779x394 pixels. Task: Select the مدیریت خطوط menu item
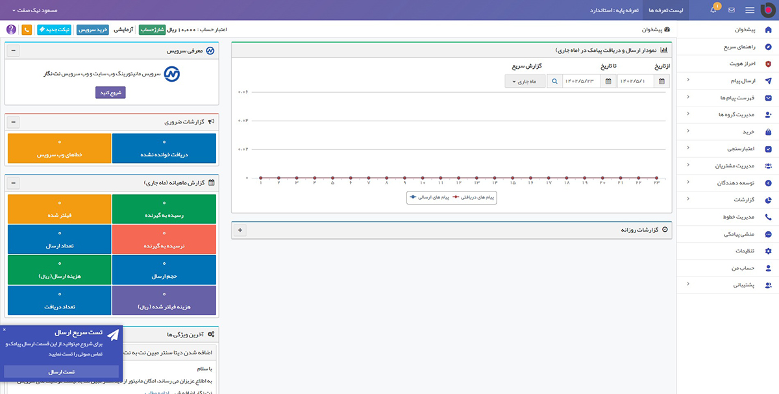[728, 217]
